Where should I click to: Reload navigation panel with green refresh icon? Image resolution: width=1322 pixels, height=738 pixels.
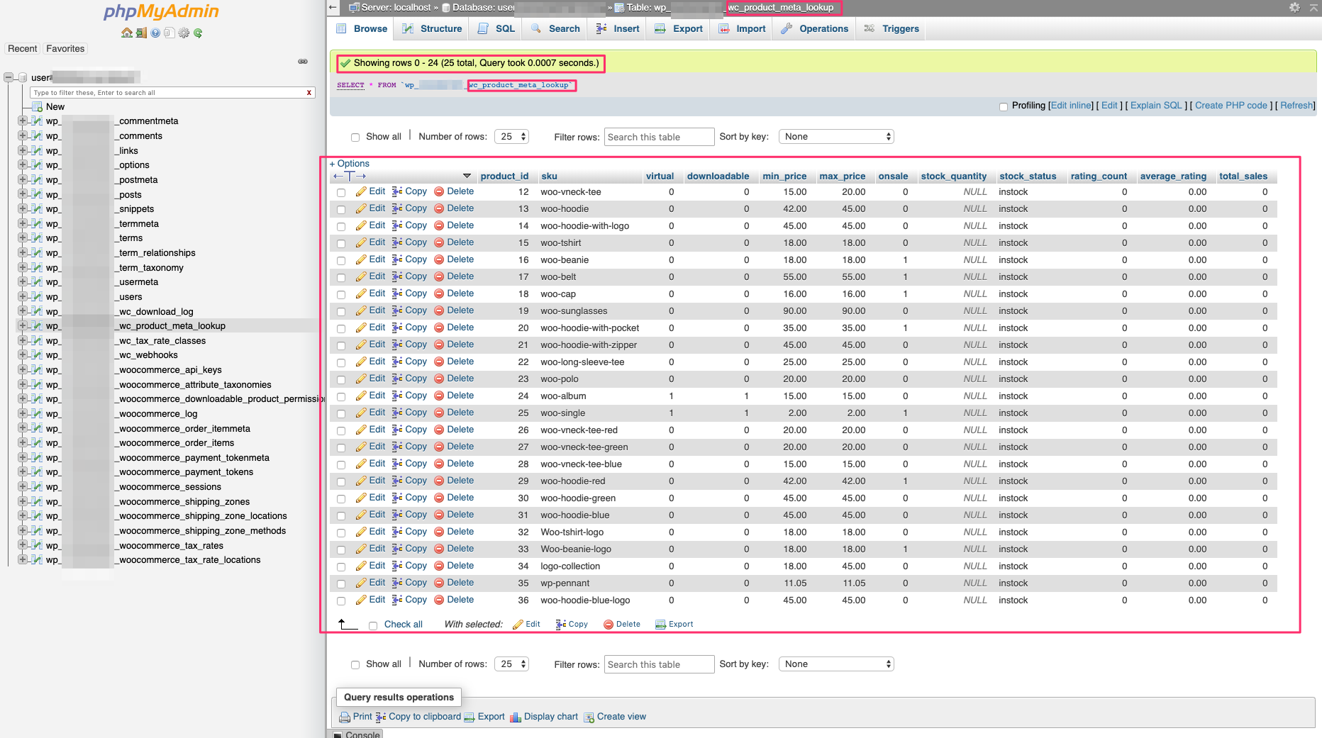point(199,33)
